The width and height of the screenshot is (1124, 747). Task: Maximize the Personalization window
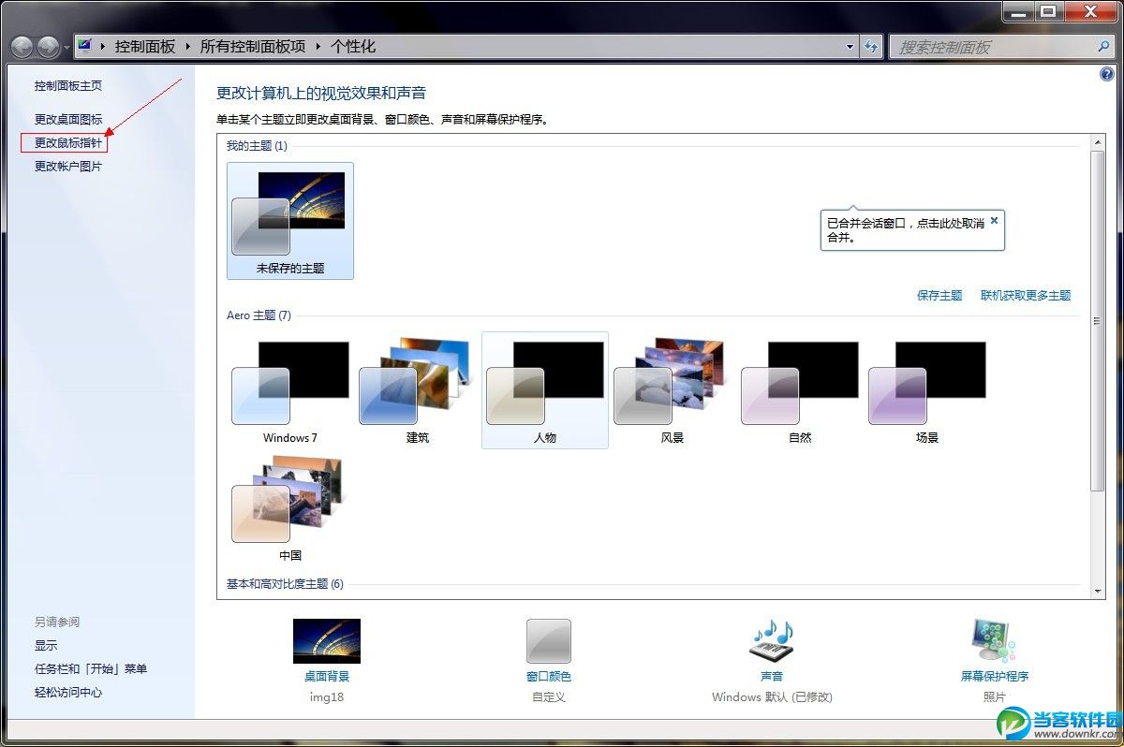[x=1046, y=10]
